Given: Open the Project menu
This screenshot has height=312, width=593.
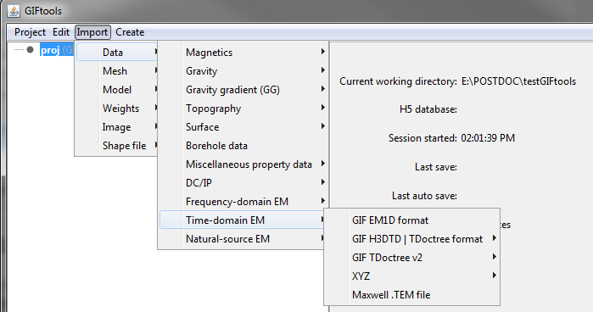Looking at the screenshot, I should 30,32.
